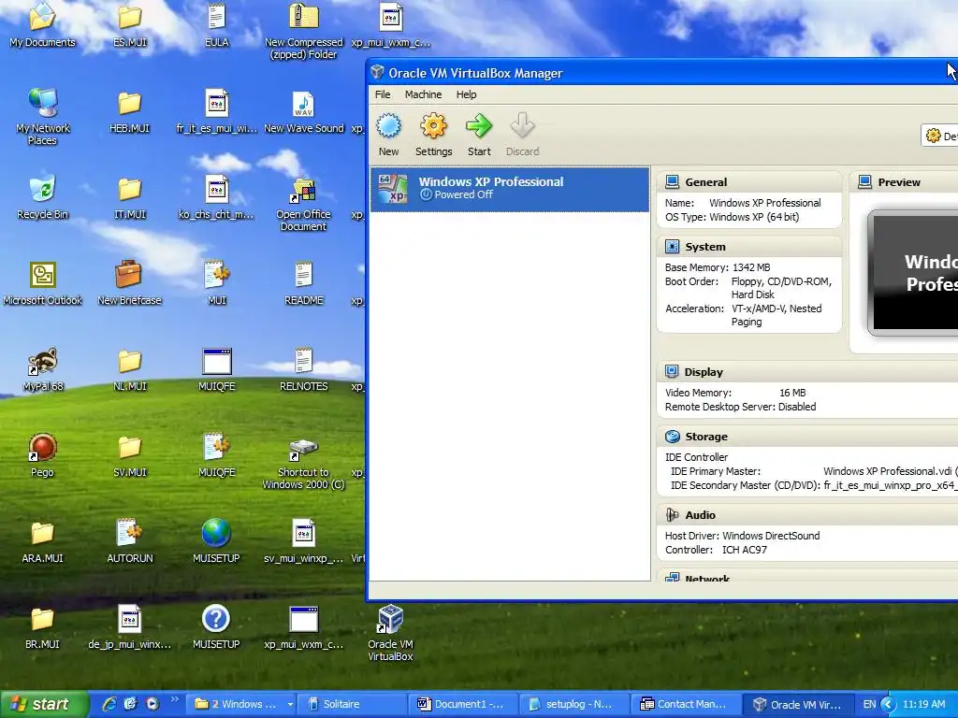
Task: Click the Windows start button
Action: coord(44,704)
